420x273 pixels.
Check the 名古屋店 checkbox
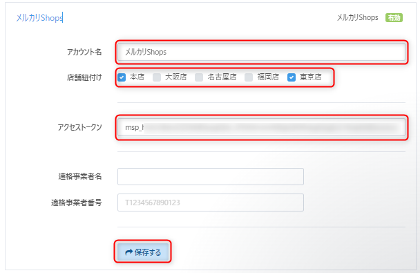[199, 77]
